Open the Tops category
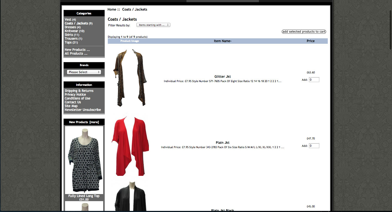The image size is (392, 212). tap(71, 42)
